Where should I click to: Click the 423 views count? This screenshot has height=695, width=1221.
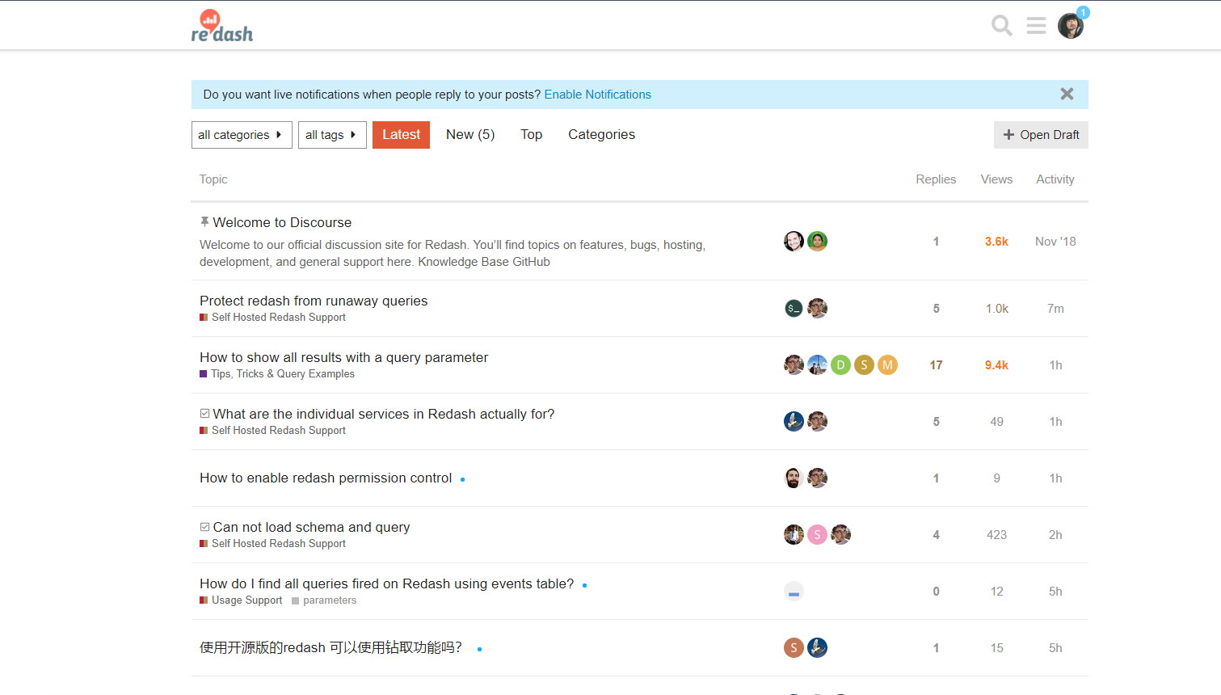point(996,535)
